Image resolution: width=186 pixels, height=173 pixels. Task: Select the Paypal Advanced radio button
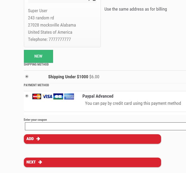point(27,96)
